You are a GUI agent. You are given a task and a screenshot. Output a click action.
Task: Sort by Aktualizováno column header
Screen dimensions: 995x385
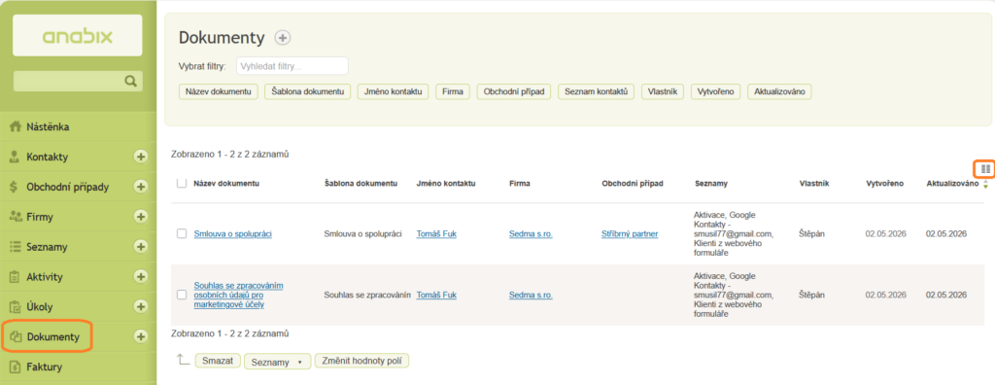pyautogui.click(x=952, y=183)
